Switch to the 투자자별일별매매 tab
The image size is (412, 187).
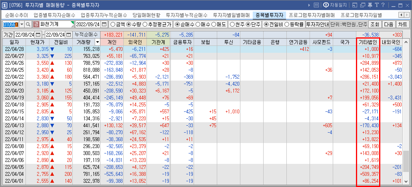[x=231, y=15]
